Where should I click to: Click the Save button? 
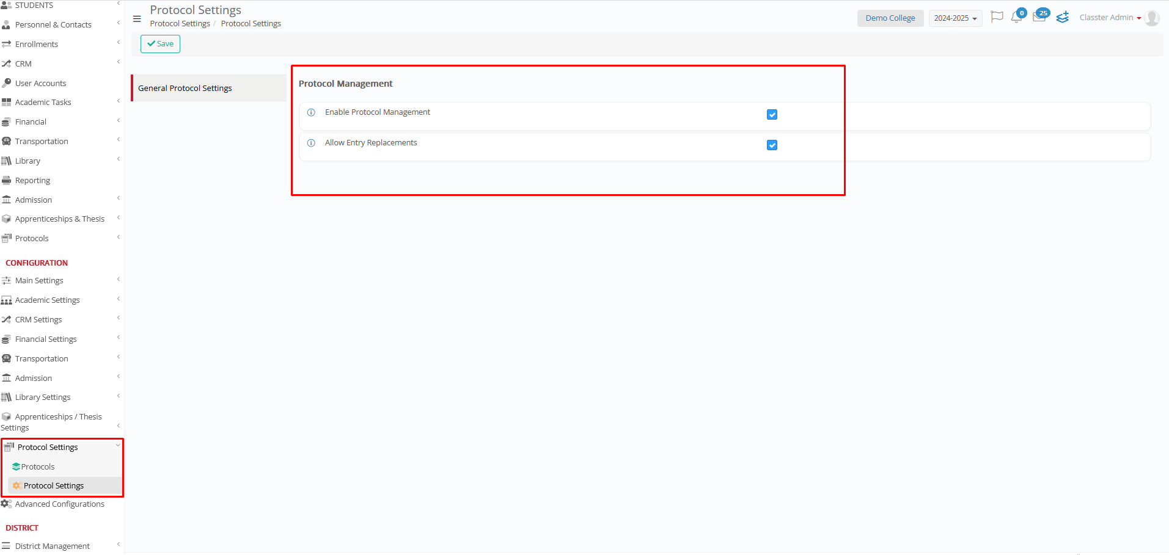click(x=160, y=44)
